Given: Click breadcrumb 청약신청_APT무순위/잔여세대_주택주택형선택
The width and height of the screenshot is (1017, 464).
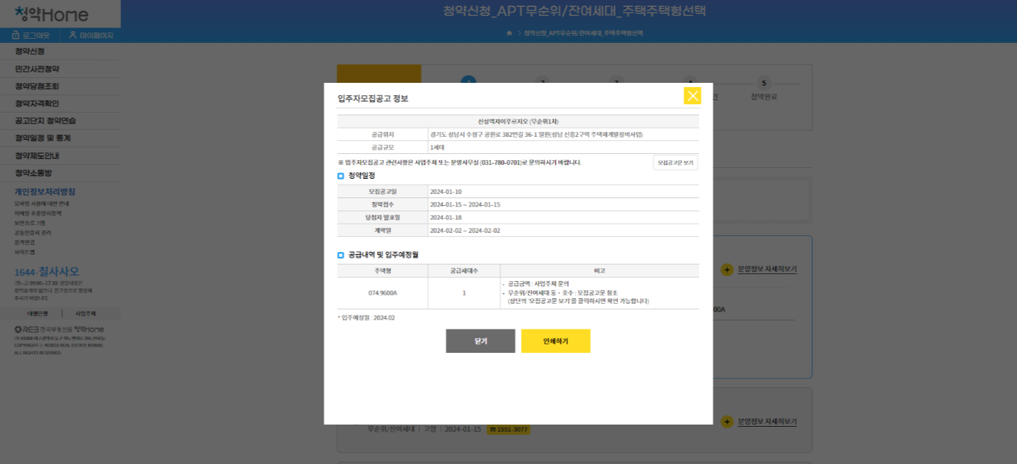Looking at the screenshot, I should pos(583,33).
